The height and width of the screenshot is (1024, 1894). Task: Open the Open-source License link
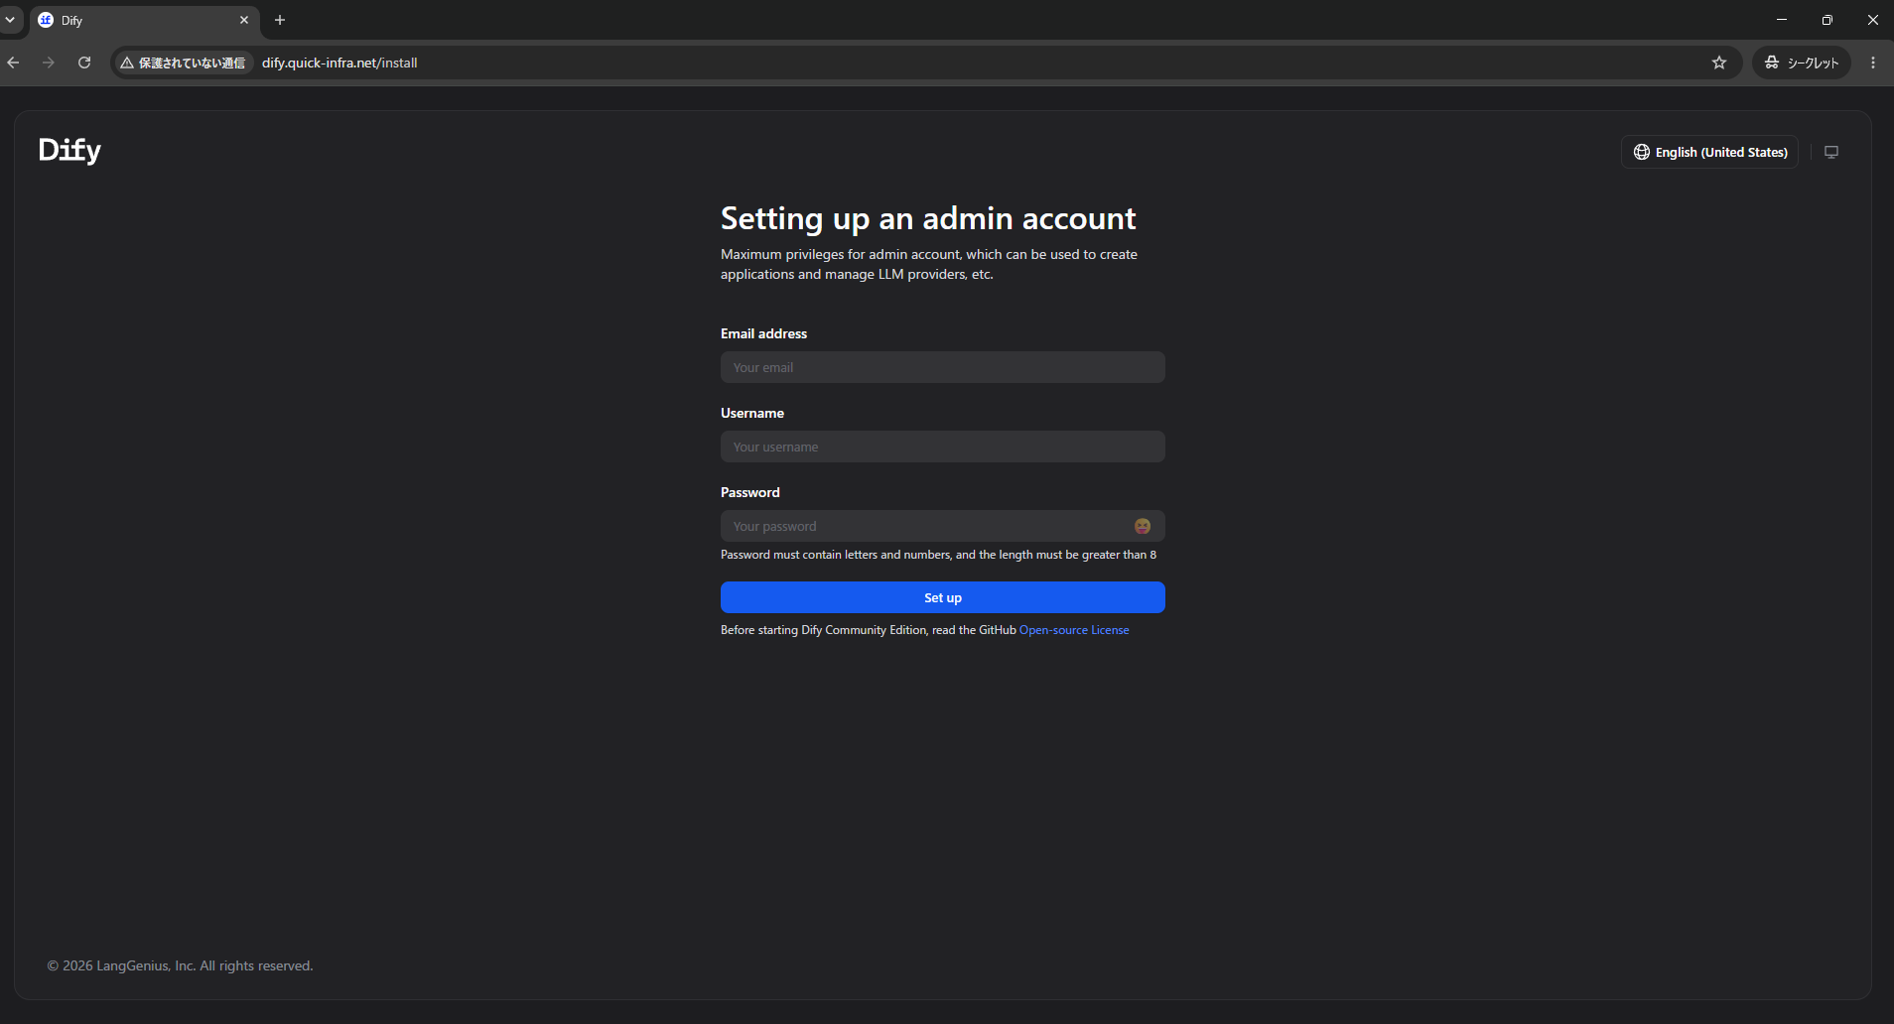click(x=1074, y=630)
